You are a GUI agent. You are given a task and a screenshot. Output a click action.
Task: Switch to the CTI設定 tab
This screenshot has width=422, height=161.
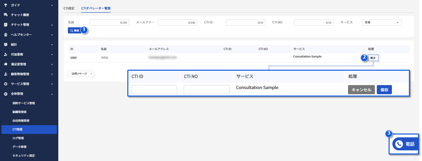pos(69,8)
